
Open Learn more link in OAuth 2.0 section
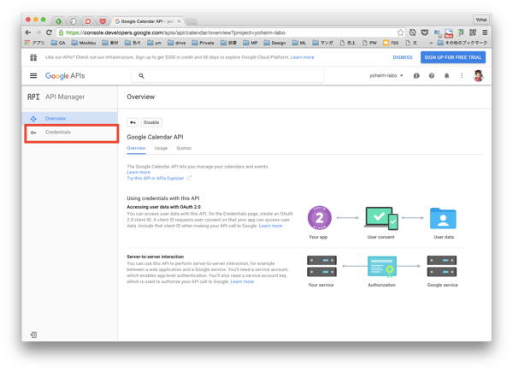coord(270,226)
